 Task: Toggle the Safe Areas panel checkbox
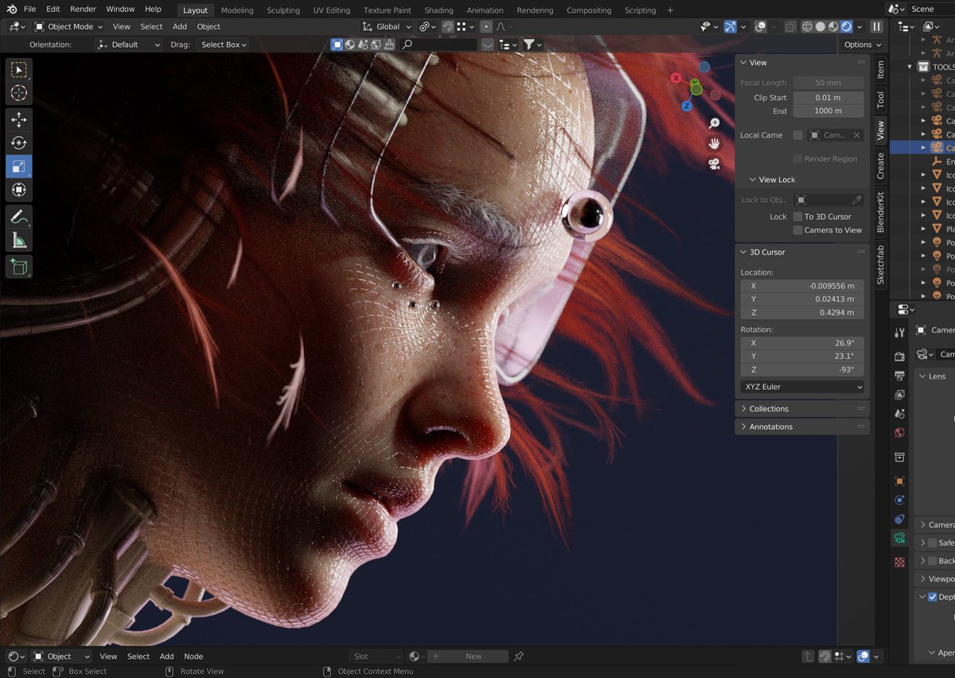933,543
